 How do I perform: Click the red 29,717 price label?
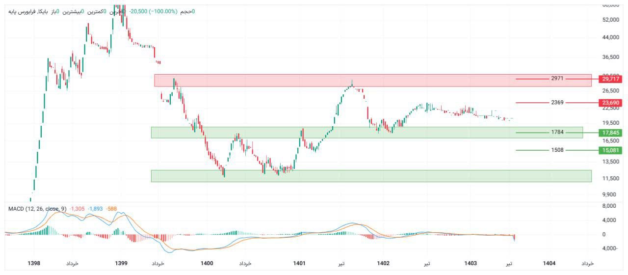pyautogui.click(x=610, y=79)
